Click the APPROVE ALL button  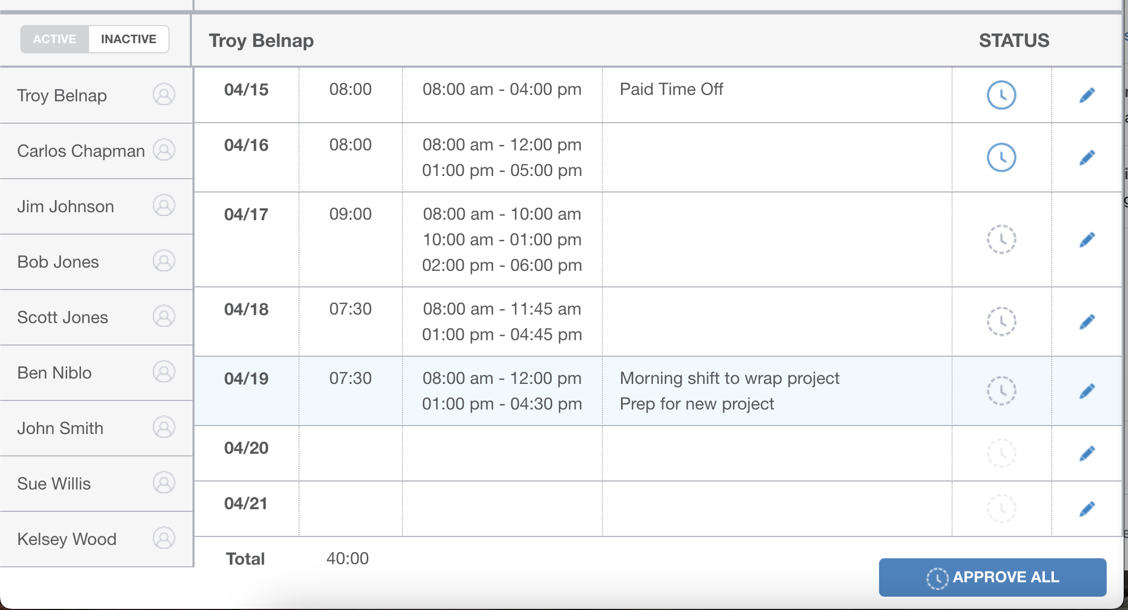click(993, 577)
